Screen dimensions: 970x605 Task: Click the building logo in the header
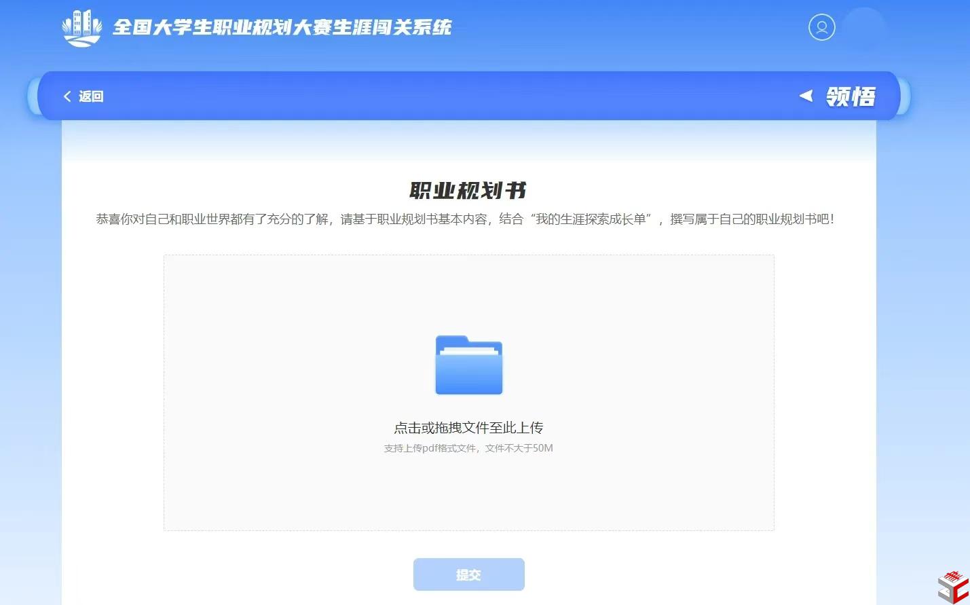pos(81,28)
